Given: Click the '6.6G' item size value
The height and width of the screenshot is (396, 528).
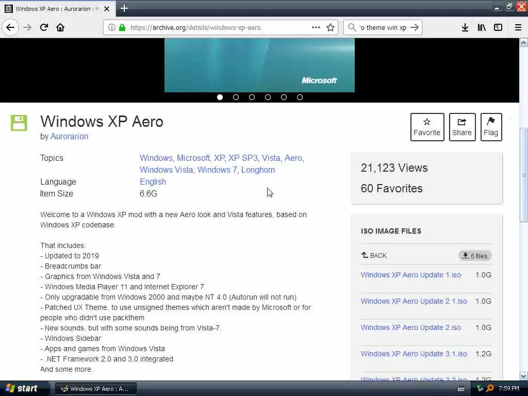Looking at the screenshot, I should pos(148,194).
